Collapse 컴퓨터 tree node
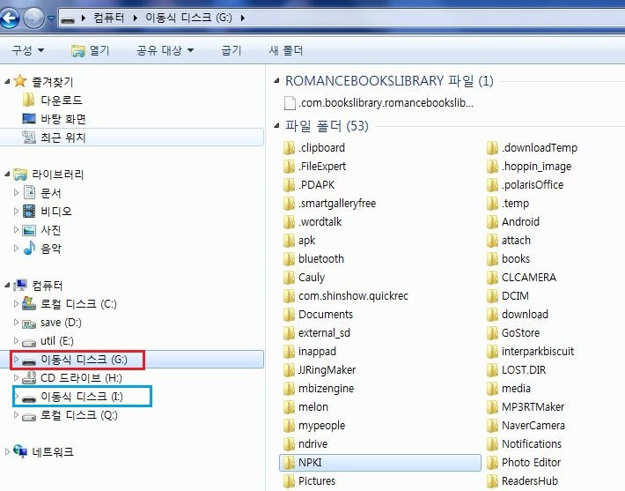This screenshot has height=491, width=625. point(8,285)
